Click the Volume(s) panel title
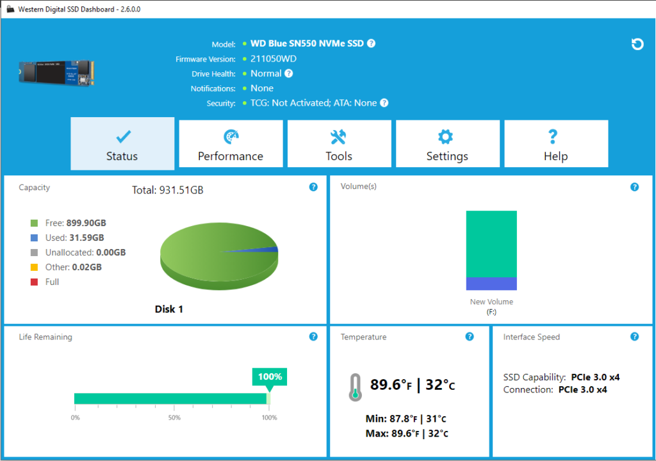The width and height of the screenshot is (656, 461). pos(359,186)
